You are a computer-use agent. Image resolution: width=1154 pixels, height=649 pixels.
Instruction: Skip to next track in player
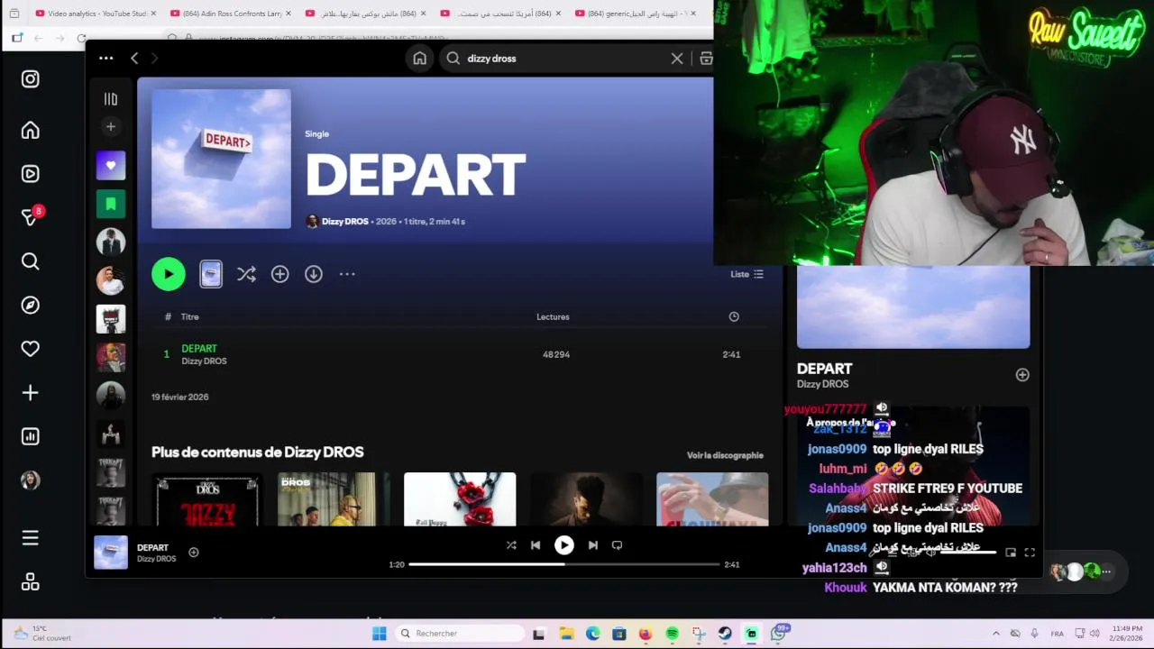click(x=592, y=545)
